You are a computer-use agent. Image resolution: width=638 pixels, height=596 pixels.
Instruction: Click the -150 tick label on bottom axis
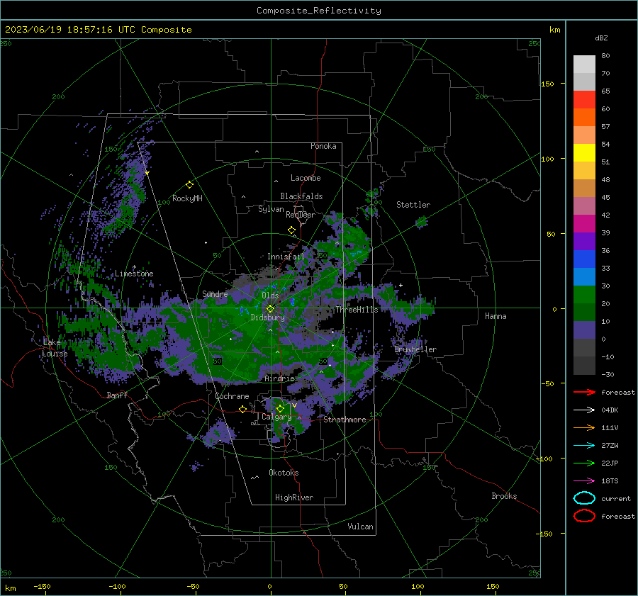42,586
